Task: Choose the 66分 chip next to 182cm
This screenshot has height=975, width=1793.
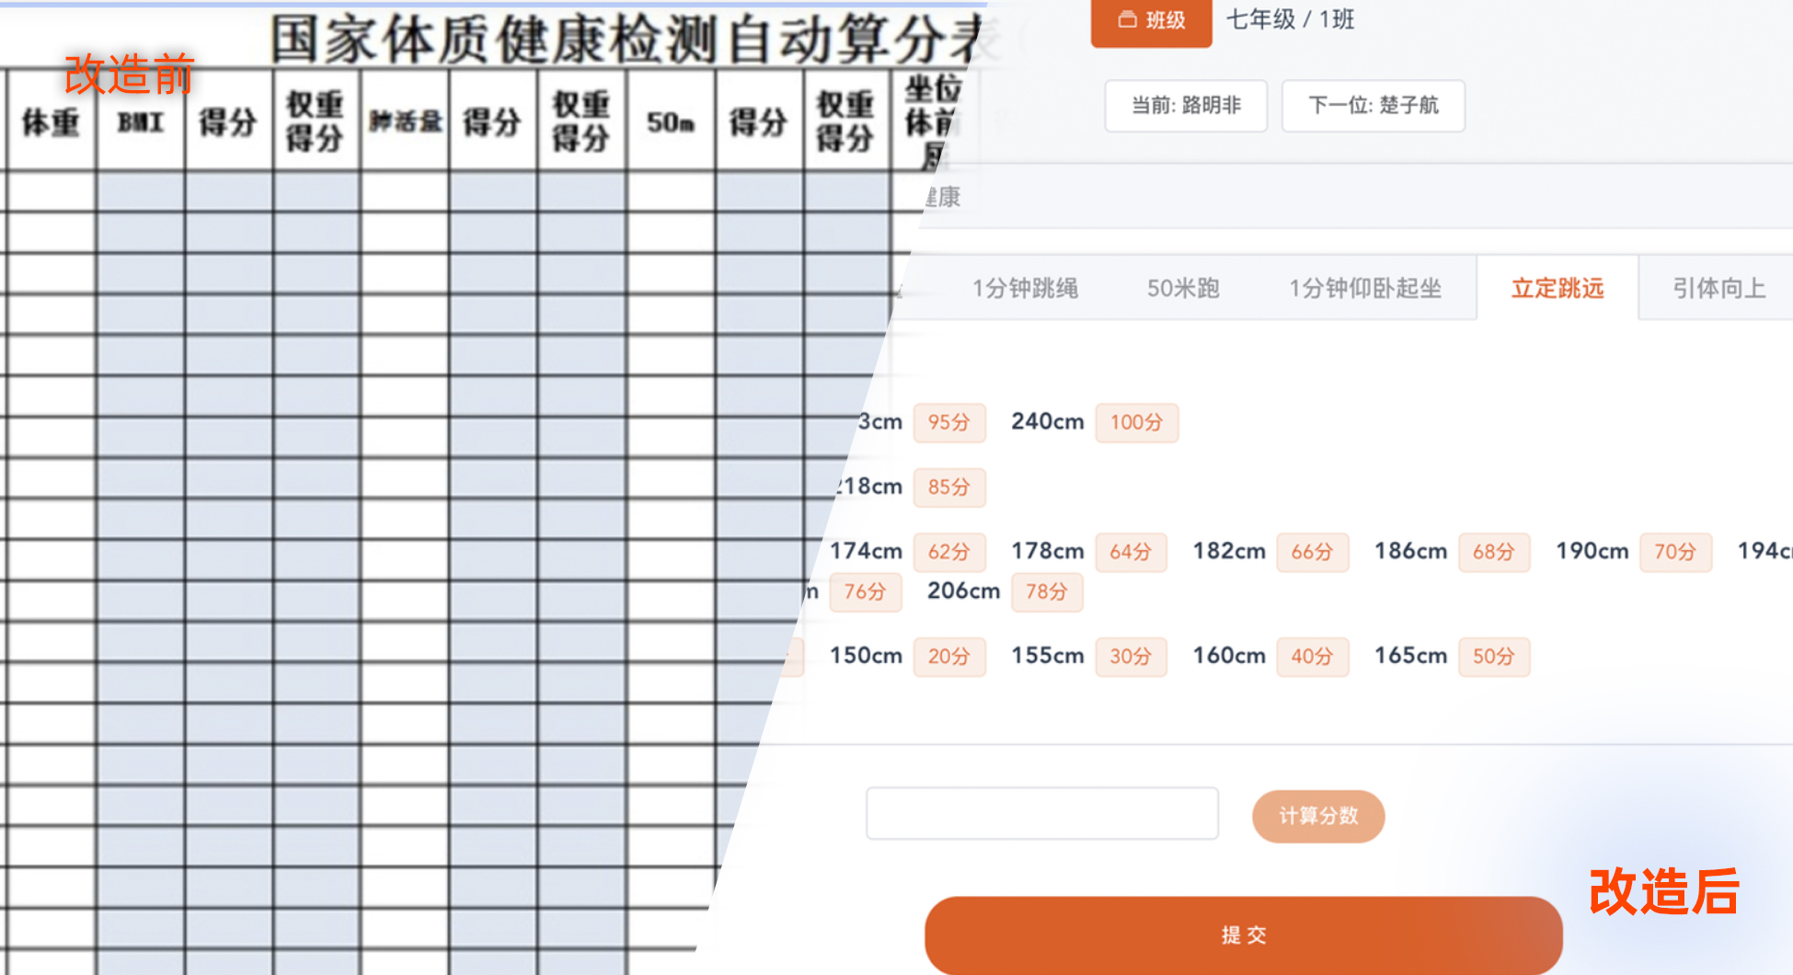Action: [1313, 552]
